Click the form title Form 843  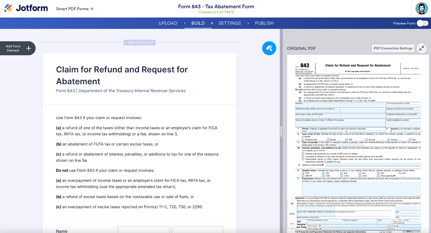(216, 6)
